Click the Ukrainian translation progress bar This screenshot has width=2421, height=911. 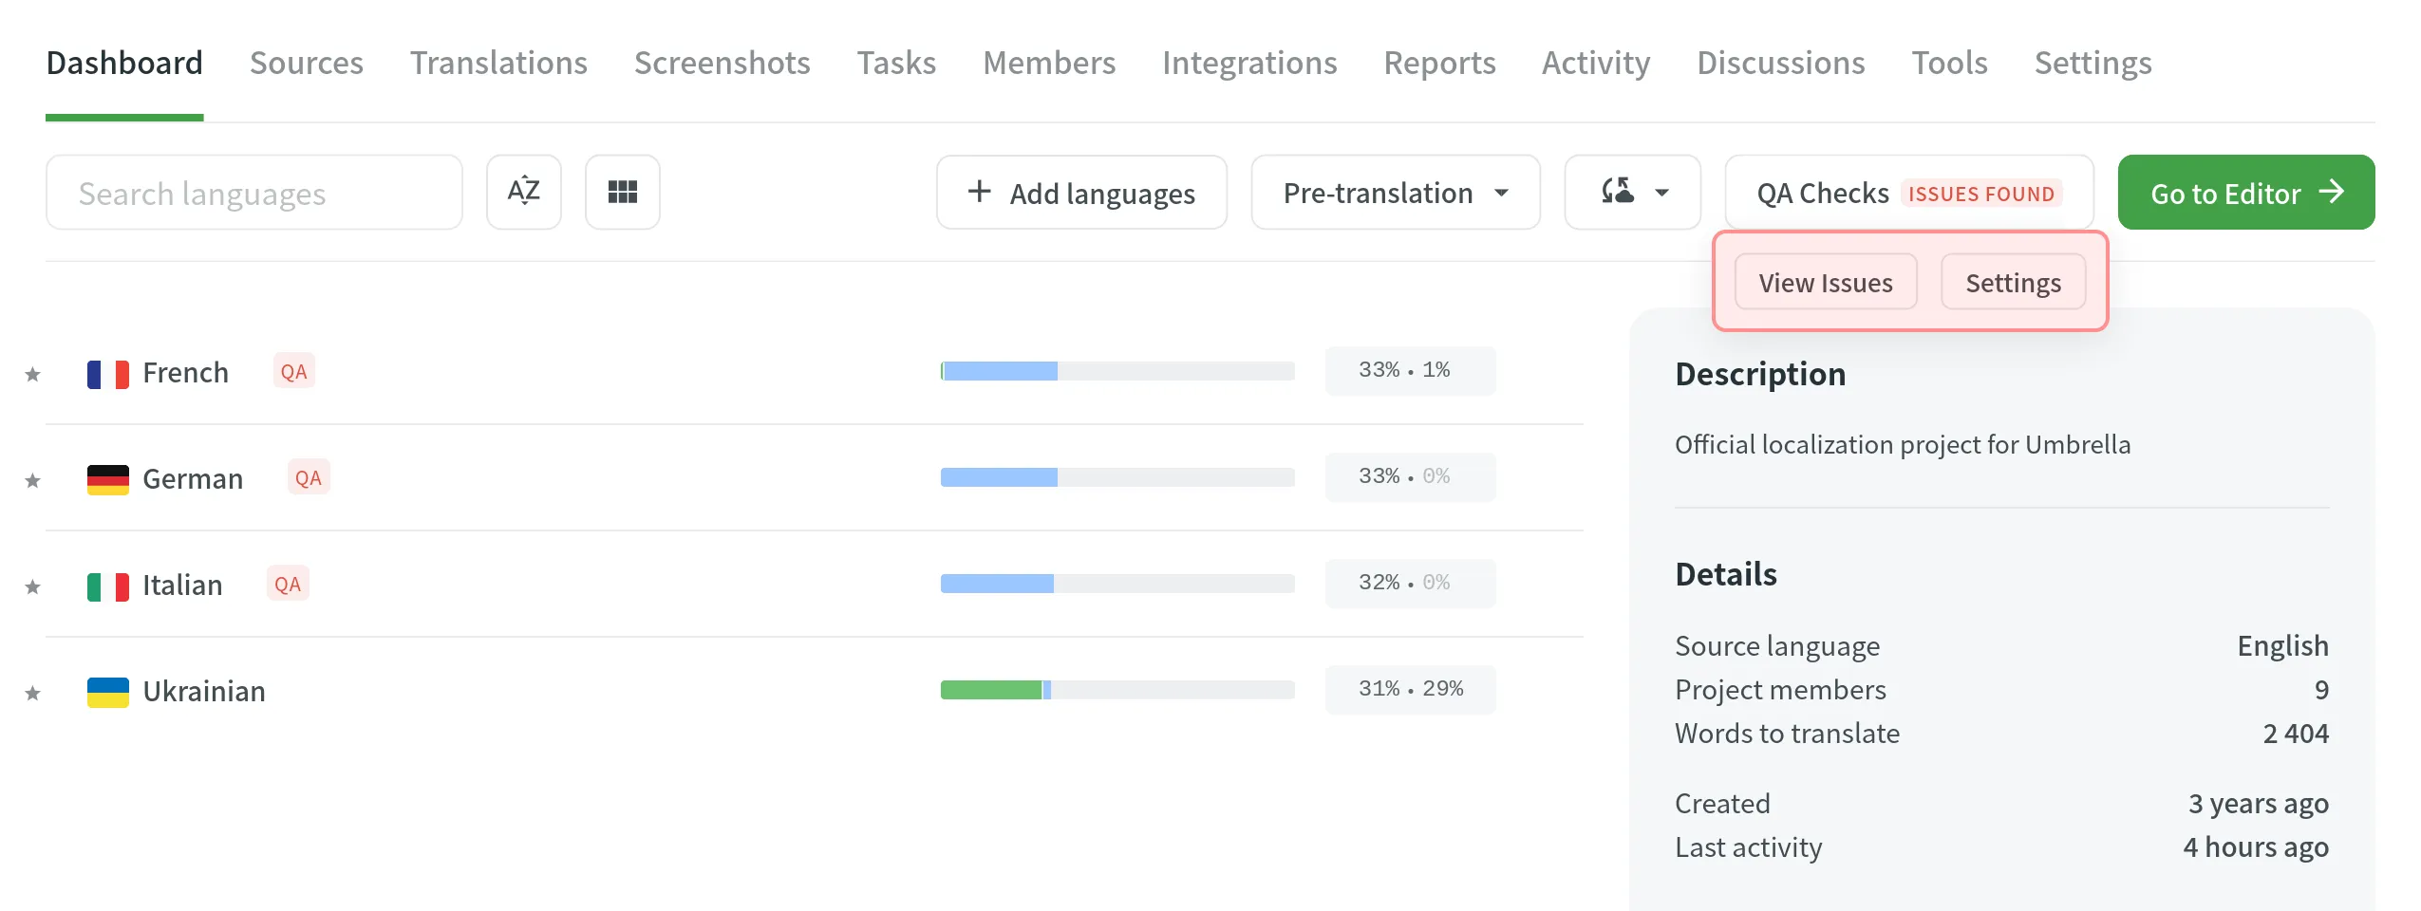click(x=1117, y=690)
